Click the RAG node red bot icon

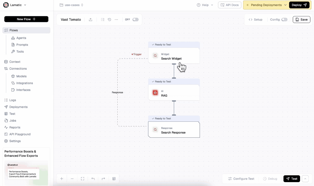click(x=155, y=93)
